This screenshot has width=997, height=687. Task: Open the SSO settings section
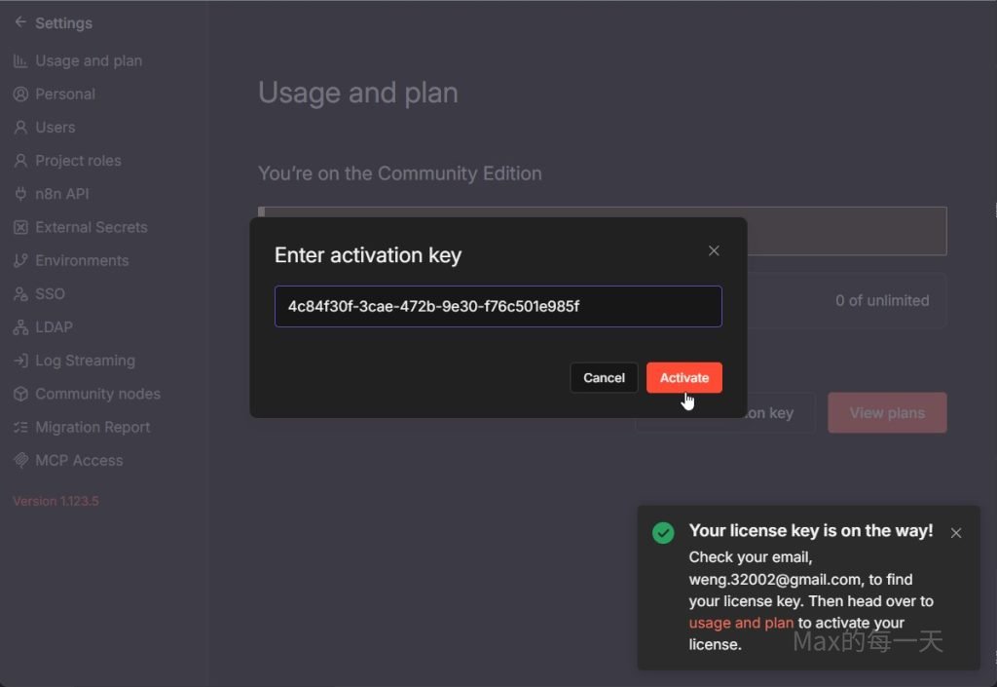pyautogui.click(x=50, y=293)
